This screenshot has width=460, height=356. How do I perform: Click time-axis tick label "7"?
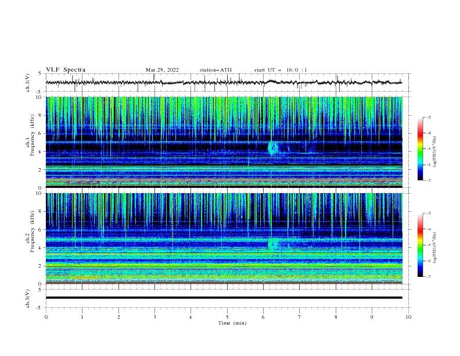(300, 317)
